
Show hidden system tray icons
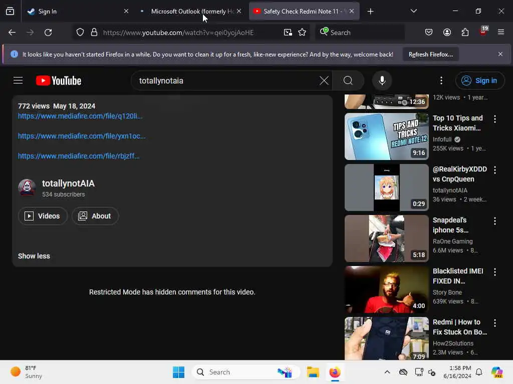[387, 372]
